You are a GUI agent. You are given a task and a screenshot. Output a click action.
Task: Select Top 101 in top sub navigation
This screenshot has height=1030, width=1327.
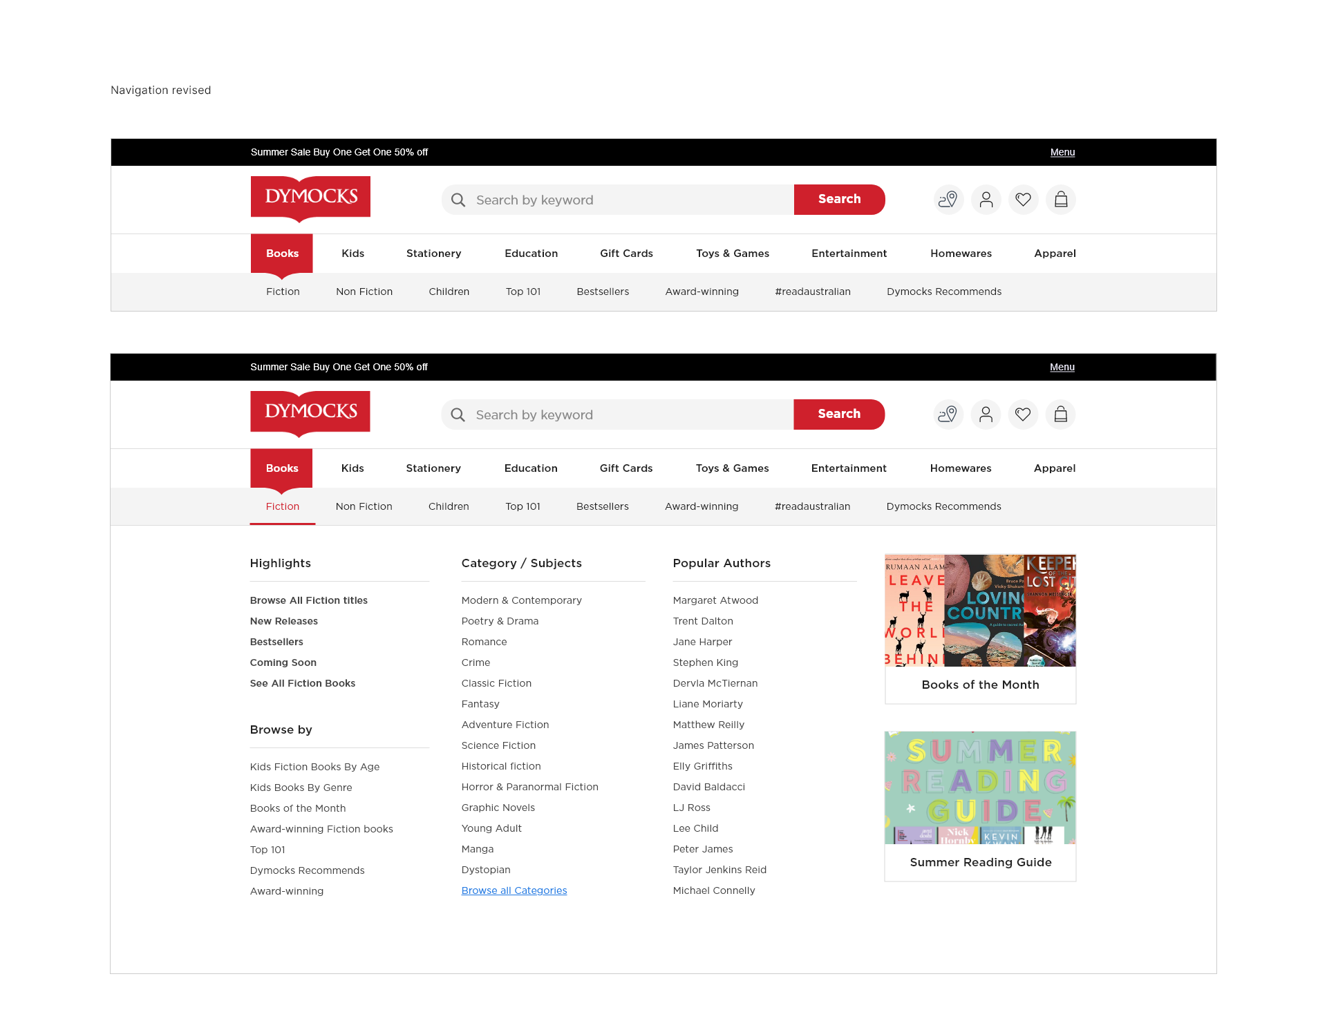(523, 292)
